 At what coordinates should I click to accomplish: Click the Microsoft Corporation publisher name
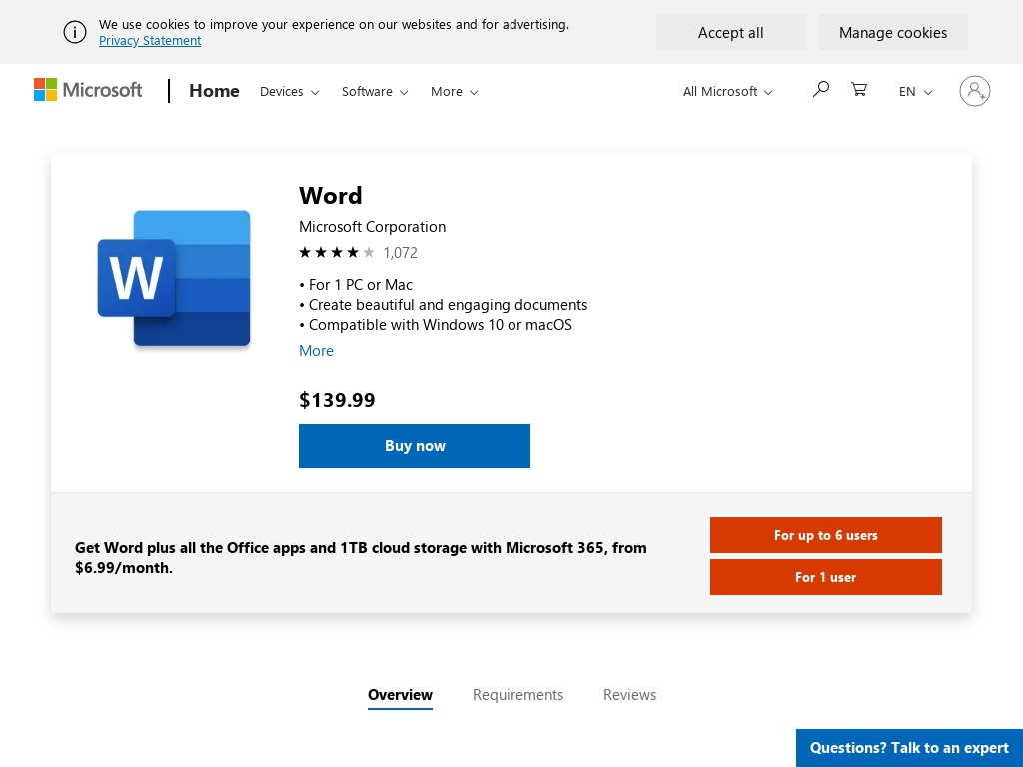[x=372, y=227]
